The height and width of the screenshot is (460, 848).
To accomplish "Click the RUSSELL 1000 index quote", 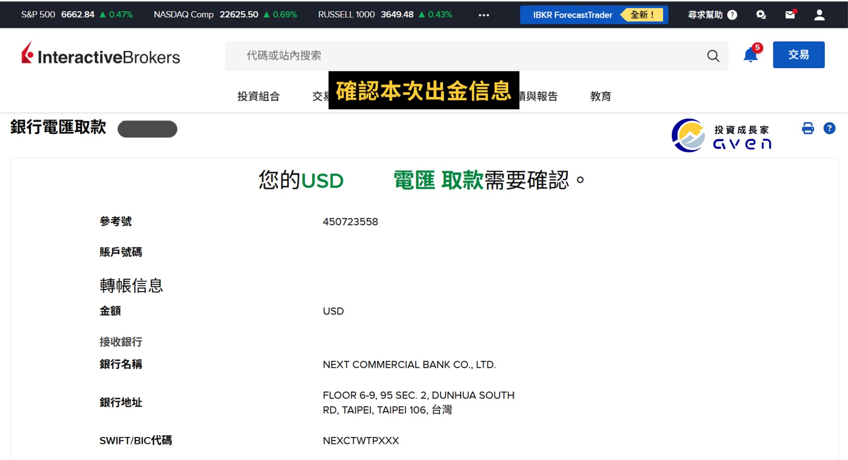I will (384, 14).
